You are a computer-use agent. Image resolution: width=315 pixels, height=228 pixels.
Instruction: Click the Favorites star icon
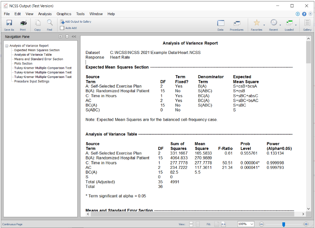256,23
